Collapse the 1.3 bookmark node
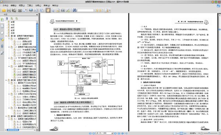 [9, 58]
